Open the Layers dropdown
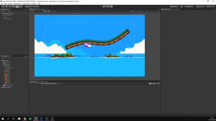This screenshot has width=216, height=121. [200, 7]
